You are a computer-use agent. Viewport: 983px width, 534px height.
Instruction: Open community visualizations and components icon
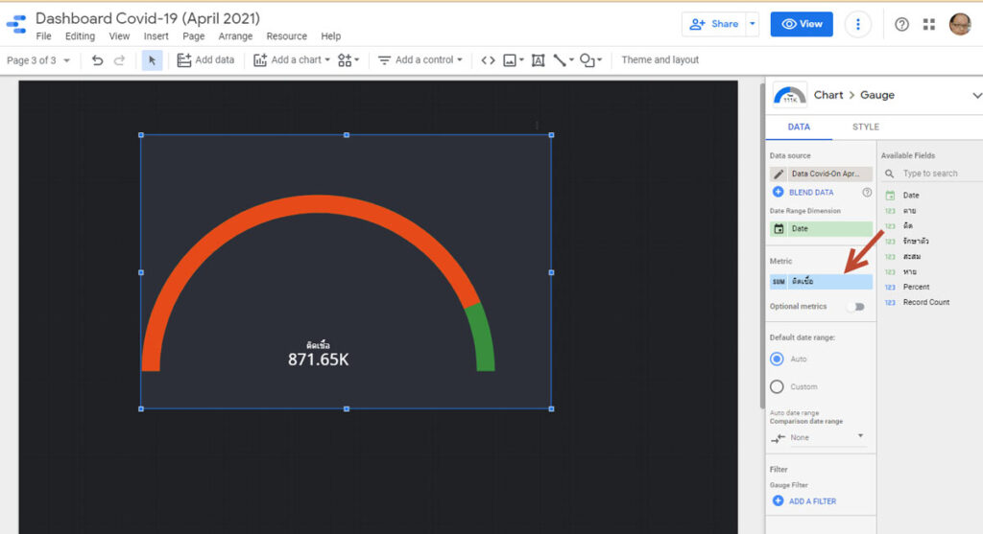click(x=348, y=60)
